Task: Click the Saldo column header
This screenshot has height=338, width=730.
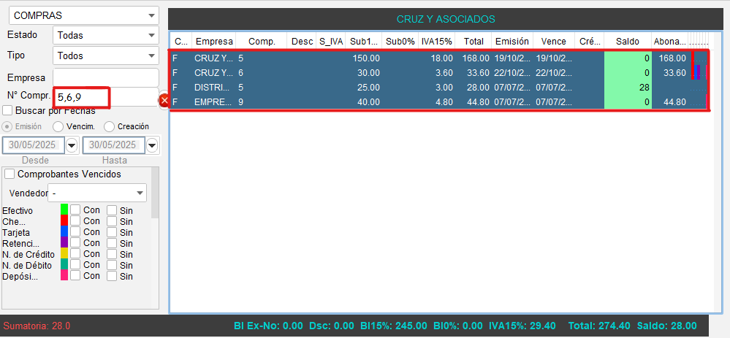Action: pyautogui.click(x=627, y=41)
